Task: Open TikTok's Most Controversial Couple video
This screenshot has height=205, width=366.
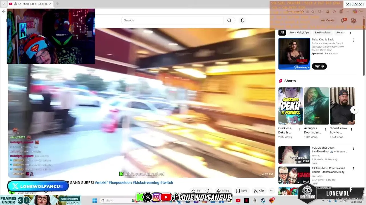Action: click(294, 175)
